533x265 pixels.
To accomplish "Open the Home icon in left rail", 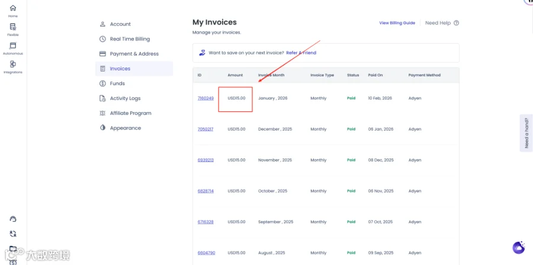I will click(13, 8).
